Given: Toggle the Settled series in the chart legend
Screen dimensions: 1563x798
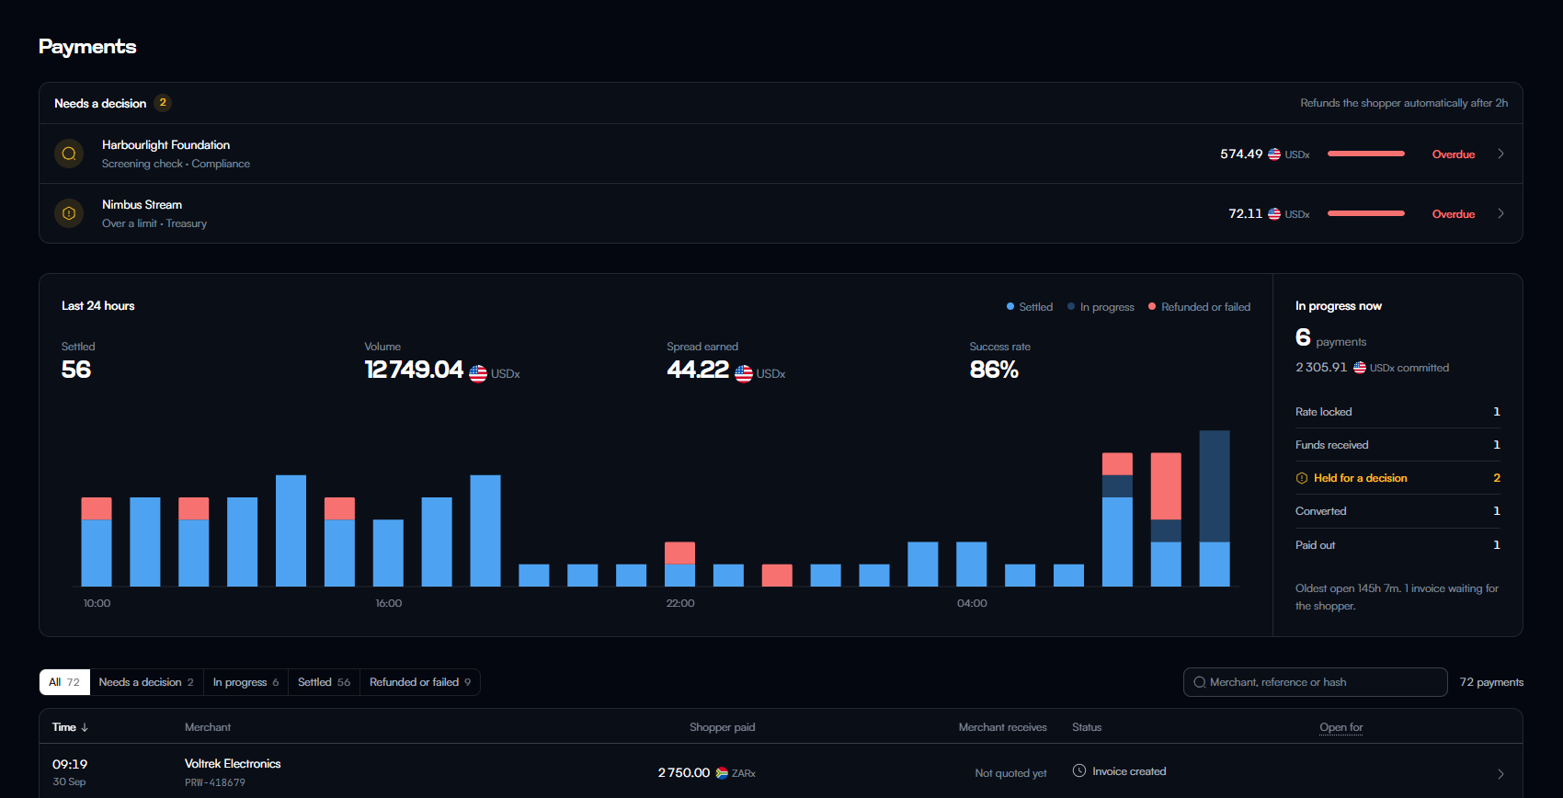Looking at the screenshot, I should (x=1030, y=307).
